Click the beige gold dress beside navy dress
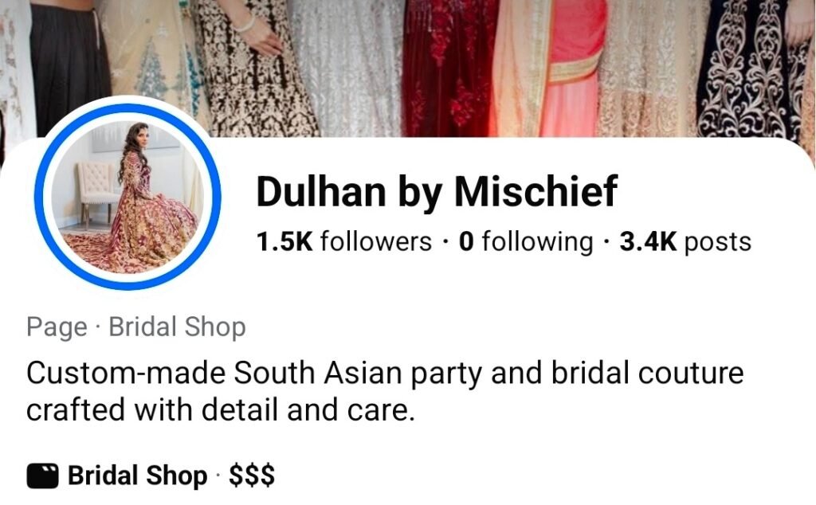This screenshot has width=816, height=505. [649, 68]
